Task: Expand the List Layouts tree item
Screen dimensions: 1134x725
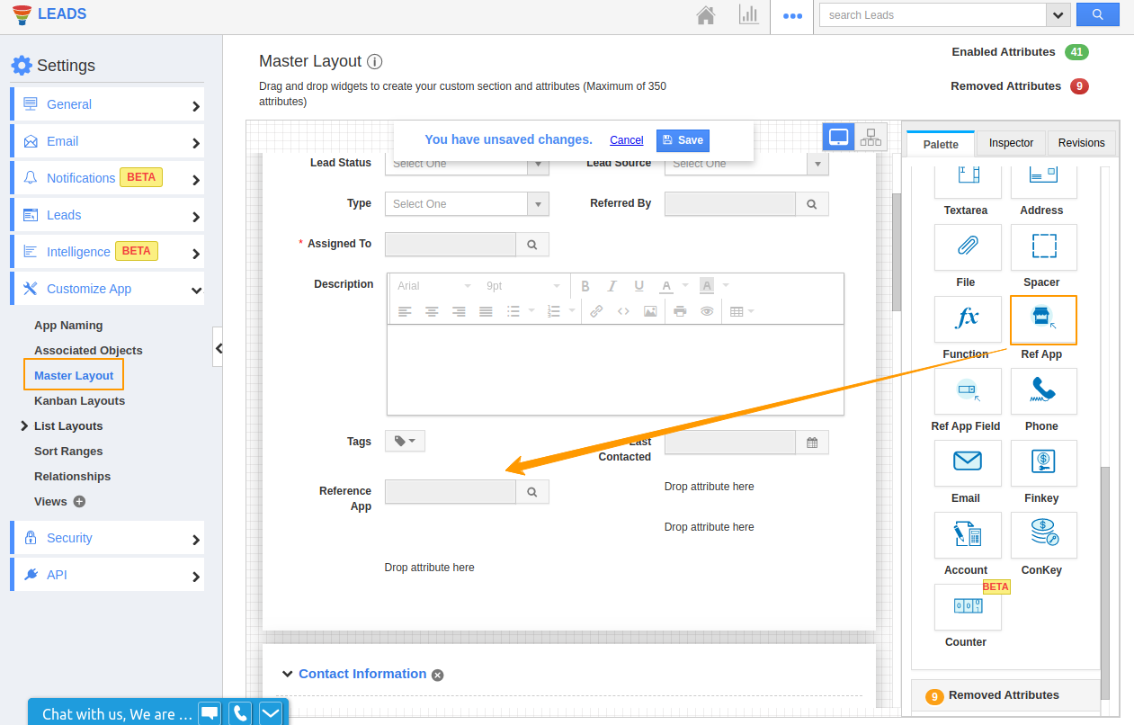Action: (24, 426)
